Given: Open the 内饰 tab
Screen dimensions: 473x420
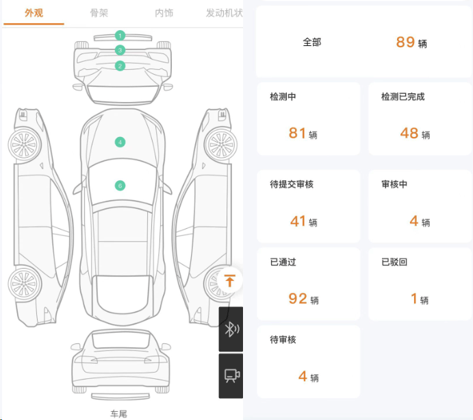Looking at the screenshot, I should 164,13.
